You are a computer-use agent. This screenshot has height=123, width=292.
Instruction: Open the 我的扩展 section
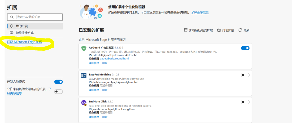coord(35,26)
